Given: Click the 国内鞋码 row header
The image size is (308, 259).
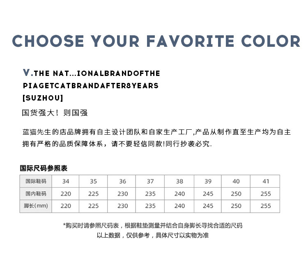Looking at the screenshot, I should 36,193.
